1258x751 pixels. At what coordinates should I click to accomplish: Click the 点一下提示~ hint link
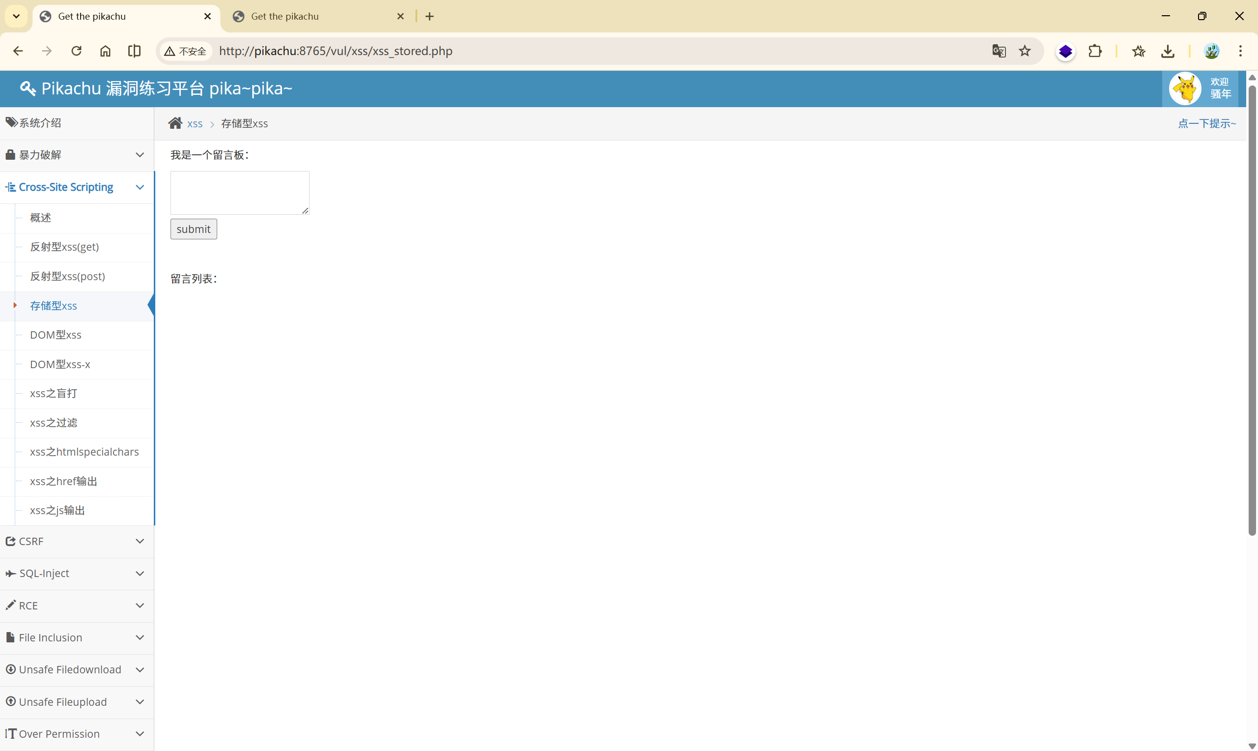(1206, 123)
